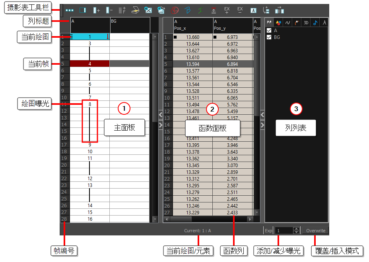Toggle sound columns with music note icon

point(315,23)
